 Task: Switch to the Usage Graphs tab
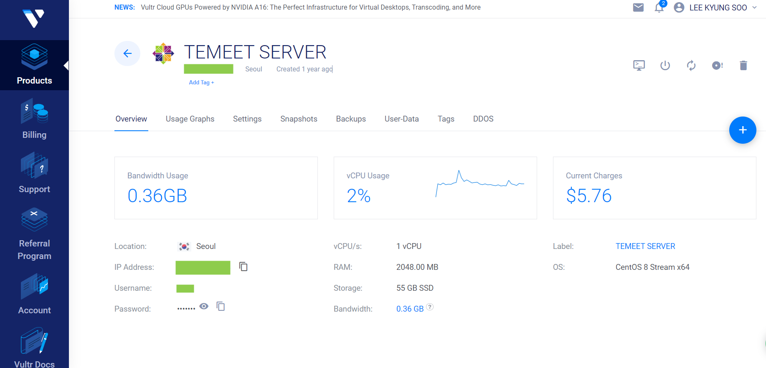coord(190,119)
